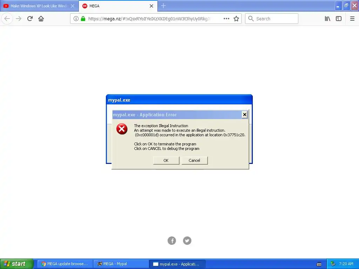Open page actions three-dot menu
Screen dimensions: 359x269
226,19
